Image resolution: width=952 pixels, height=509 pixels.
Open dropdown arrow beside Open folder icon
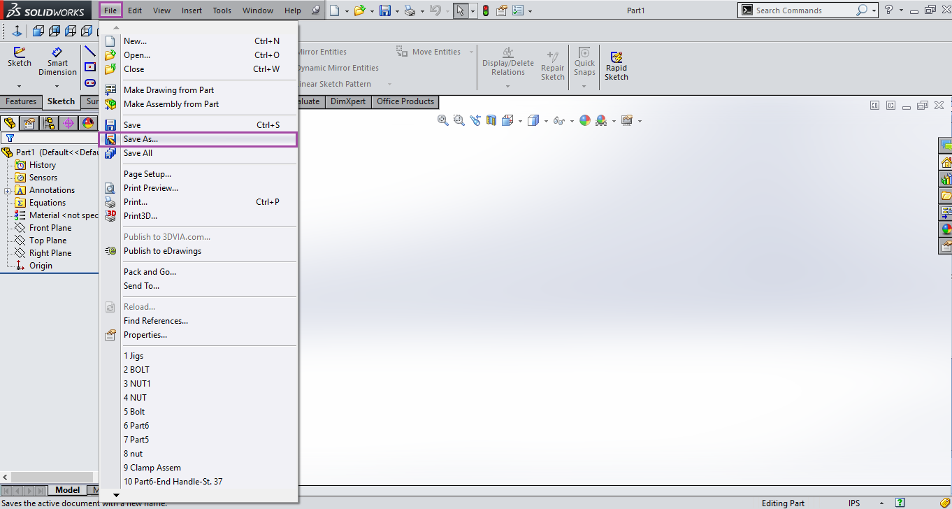(x=372, y=11)
